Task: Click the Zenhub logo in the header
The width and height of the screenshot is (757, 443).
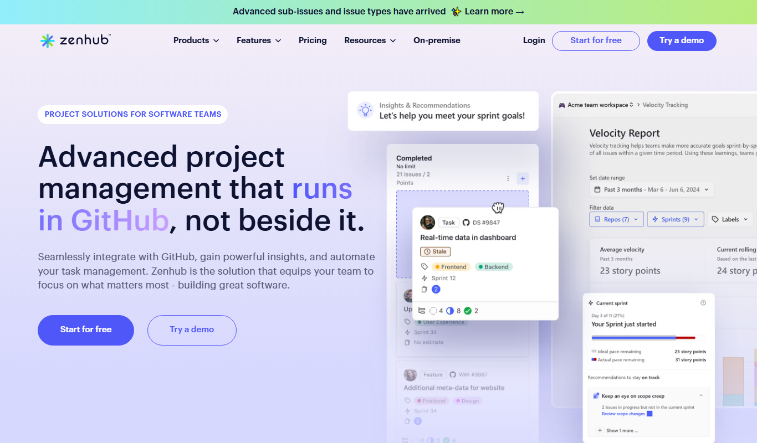Action: point(75,41)
